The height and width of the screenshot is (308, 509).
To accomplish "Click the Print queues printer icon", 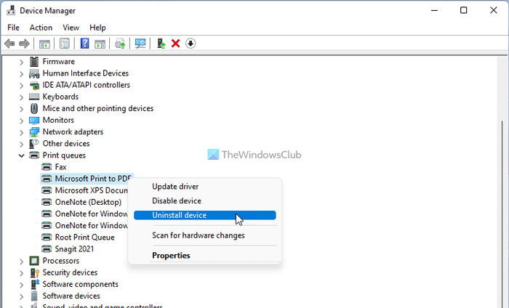I will point(34,155).
